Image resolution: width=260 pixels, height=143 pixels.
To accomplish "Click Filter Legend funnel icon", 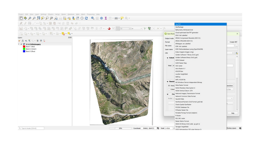I will [x=29, y=41].
